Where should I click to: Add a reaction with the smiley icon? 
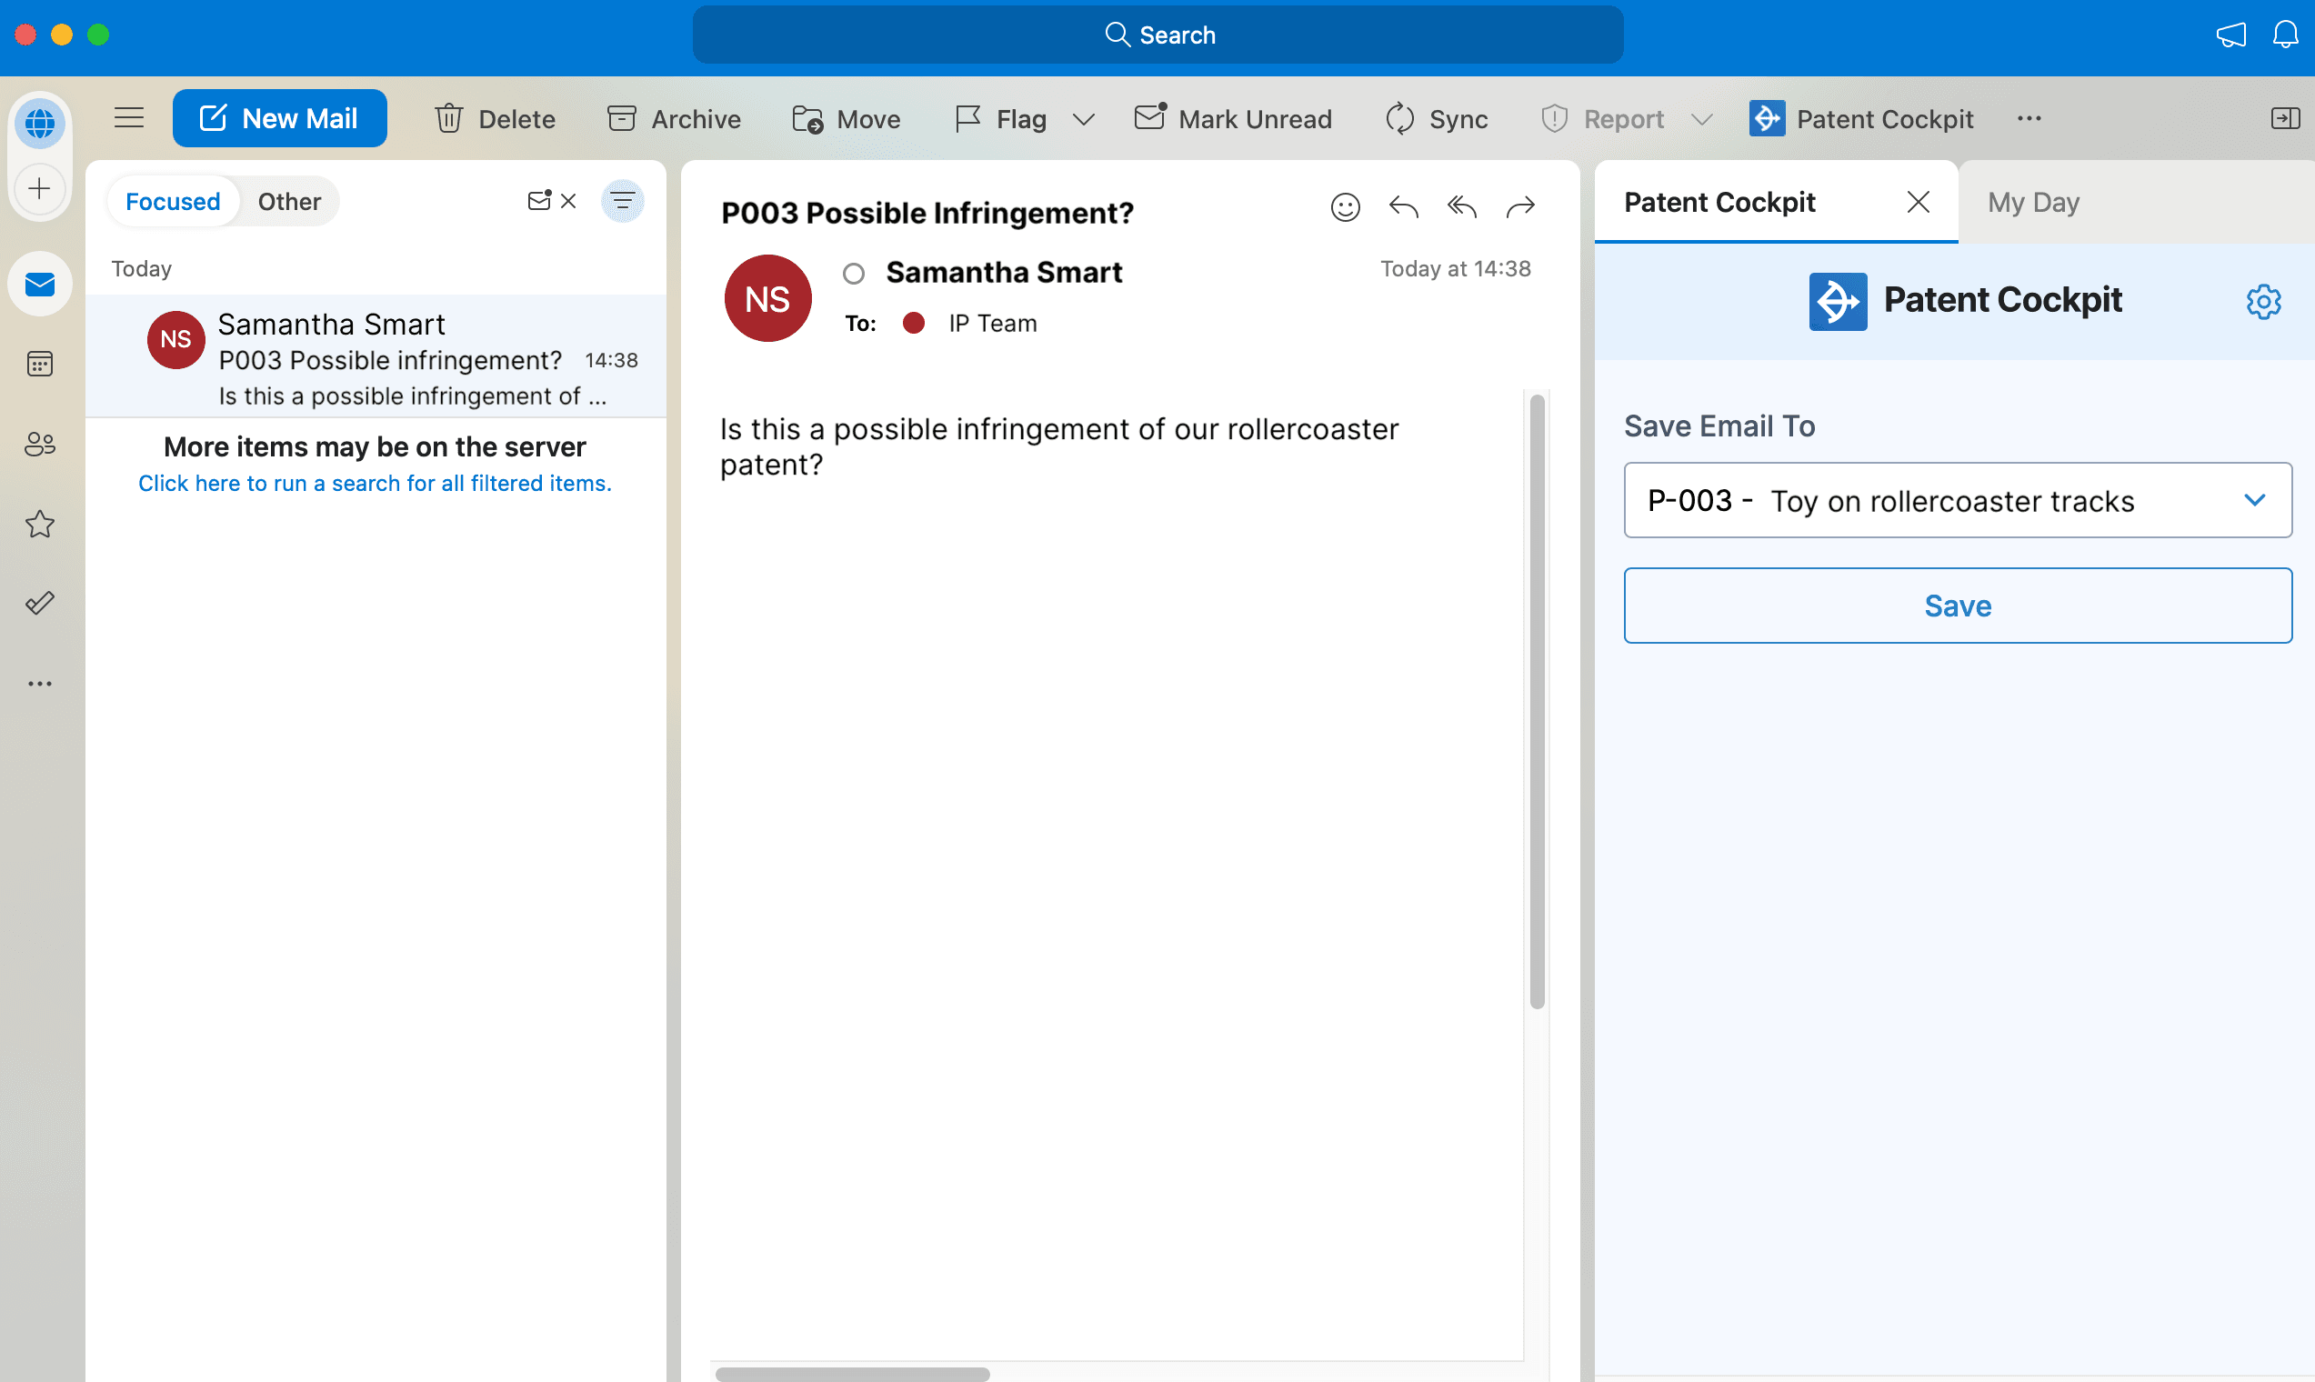tap(1345, 206)
